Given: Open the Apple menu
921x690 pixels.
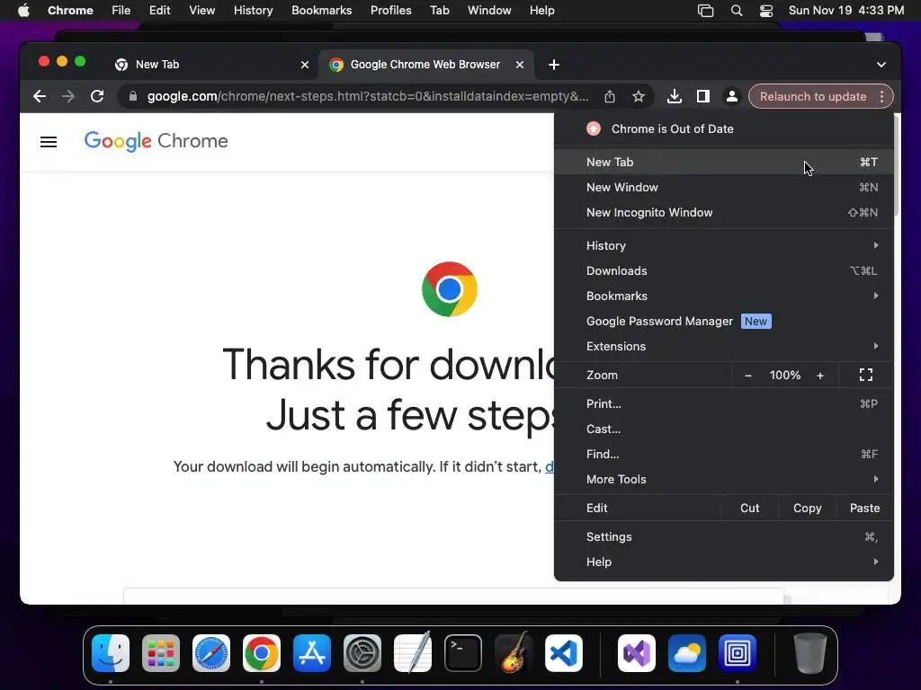Looking at the screenshot, I should (x=23, y=11).
